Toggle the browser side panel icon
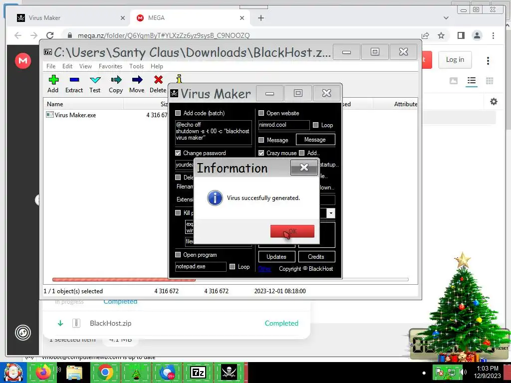Viewport: 511px width, 383px height. 461,35
